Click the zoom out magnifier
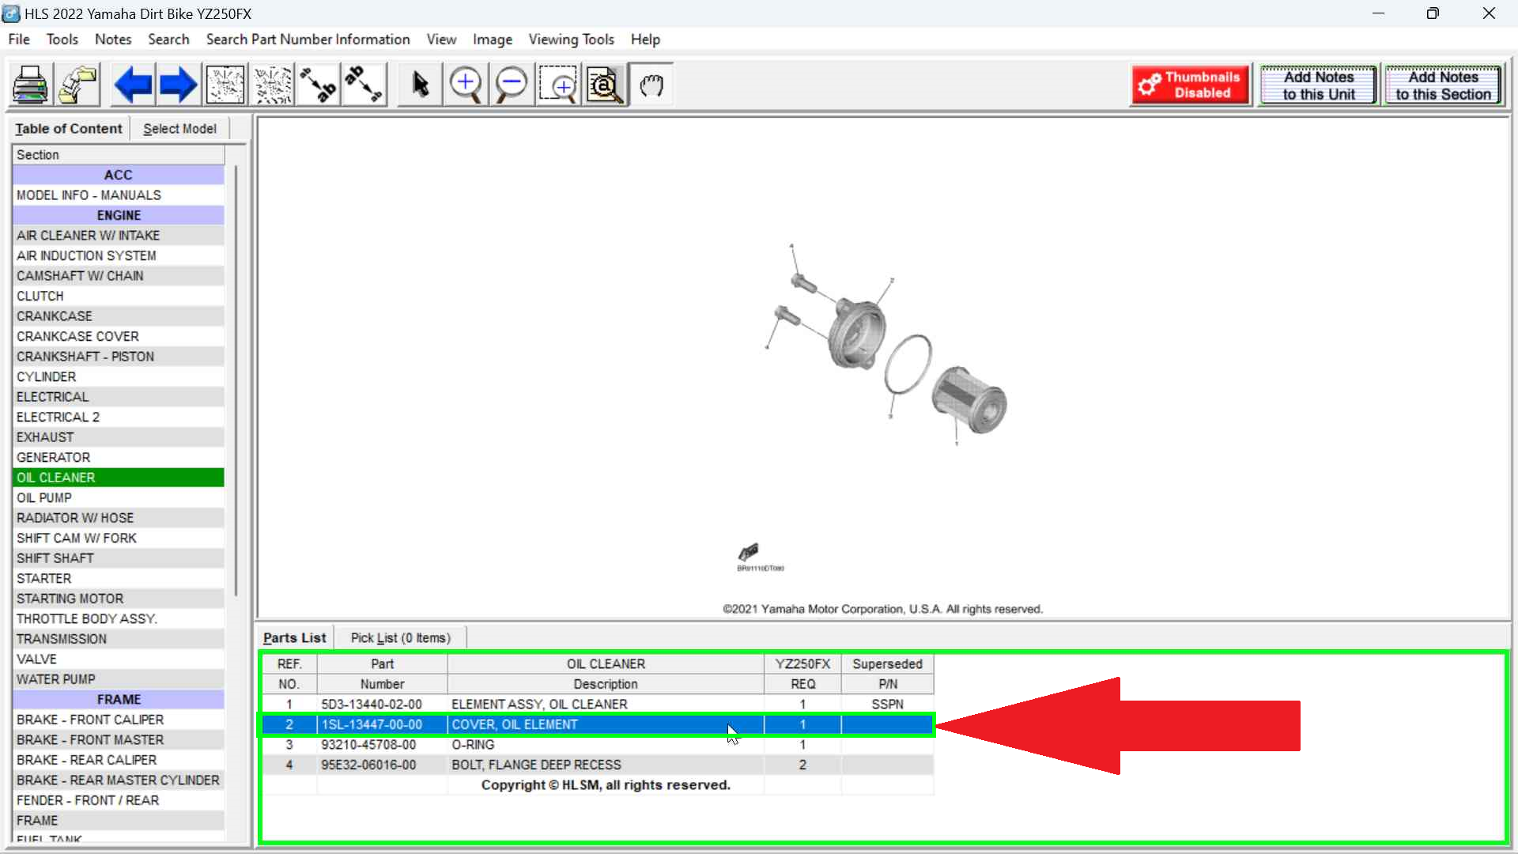Viewport: 1518px width, 854px height. coord(512,85)
